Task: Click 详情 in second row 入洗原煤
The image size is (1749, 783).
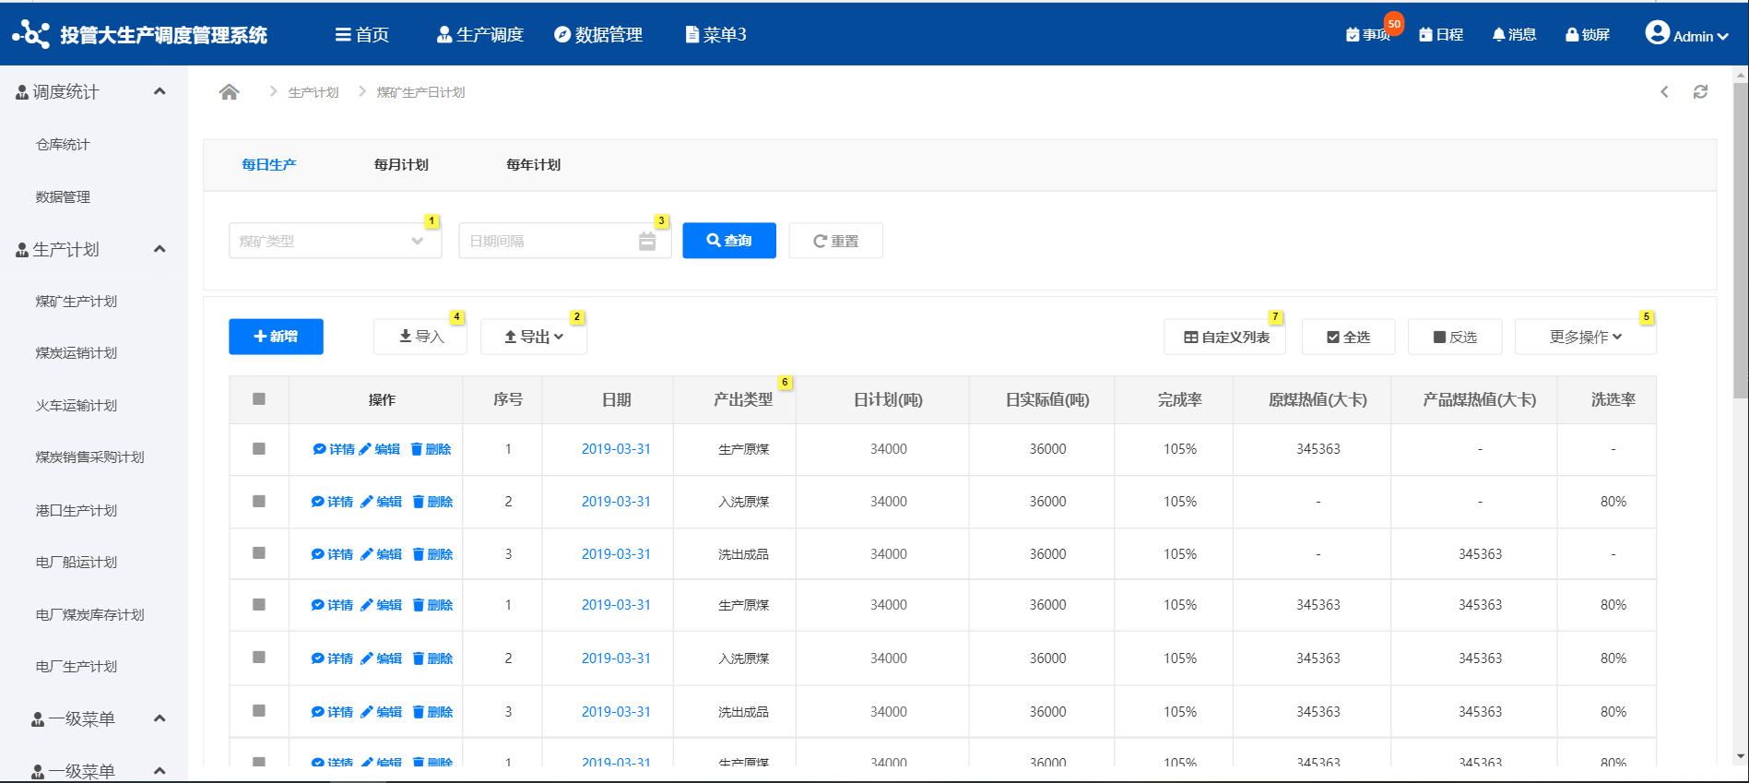Action: point(332,502)
